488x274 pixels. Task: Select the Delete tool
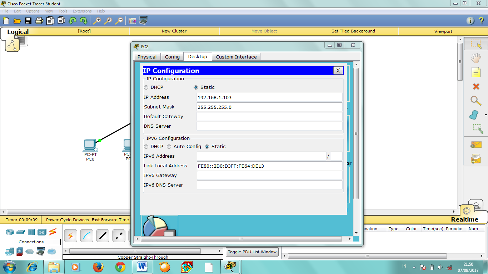(x=475, y=86)
